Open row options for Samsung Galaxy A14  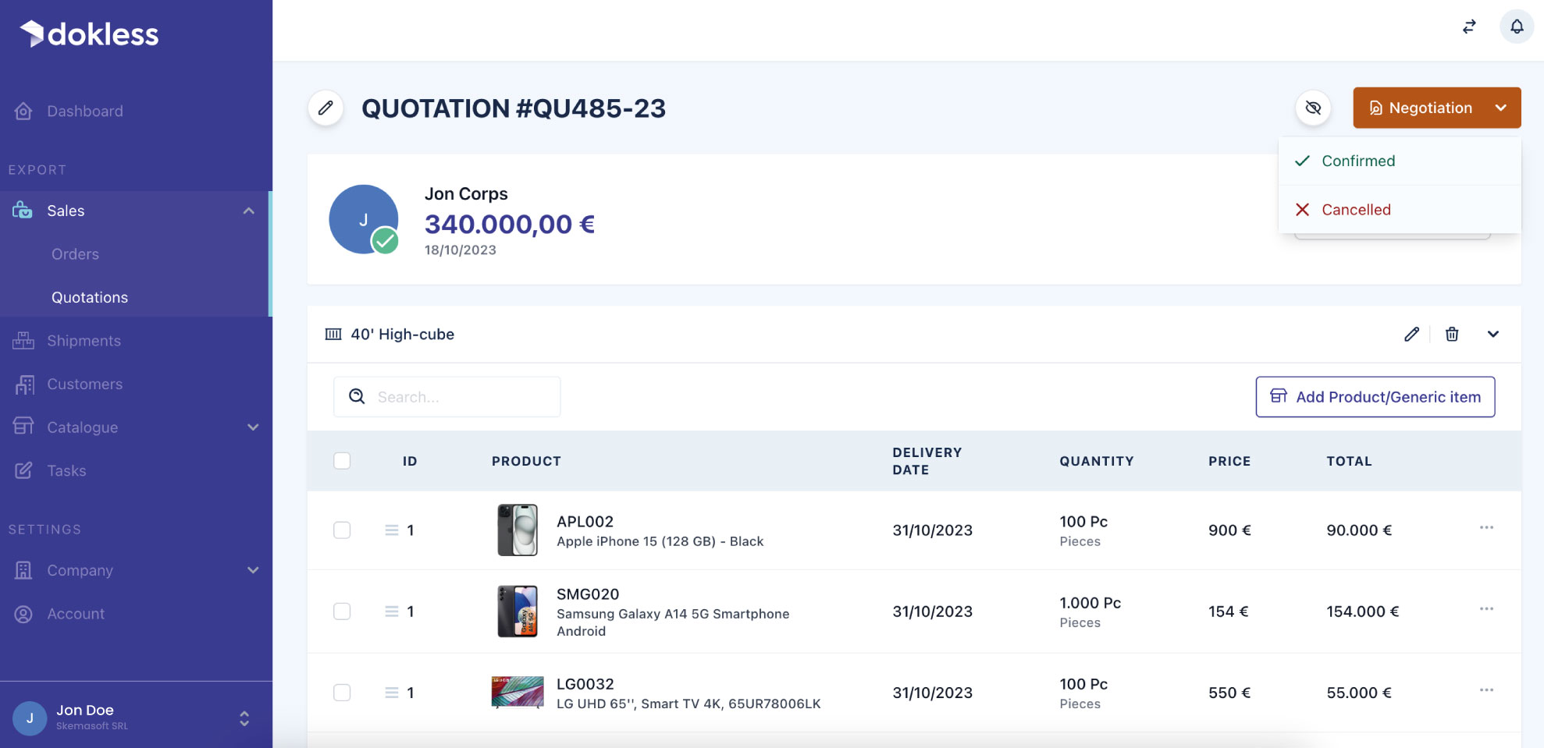1485,609
